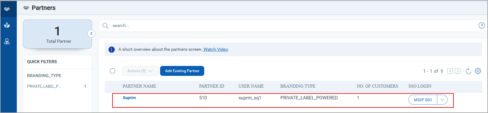Sort by PARTNER NAME column header

[x=139, y=86]
